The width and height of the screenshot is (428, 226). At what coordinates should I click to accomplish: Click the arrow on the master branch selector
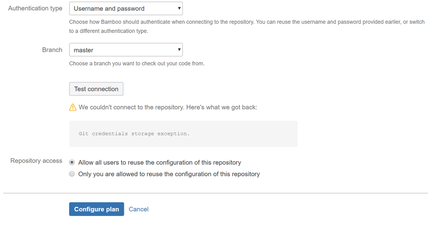point(179,50)
